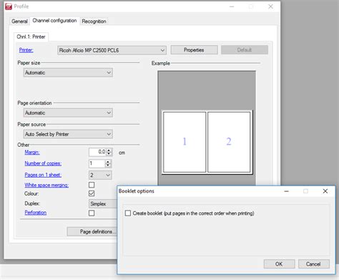The width and height of the screenshot is (339, 280).
Task: Select the Chnl.1: Printer tab
Action: [31, 37]
